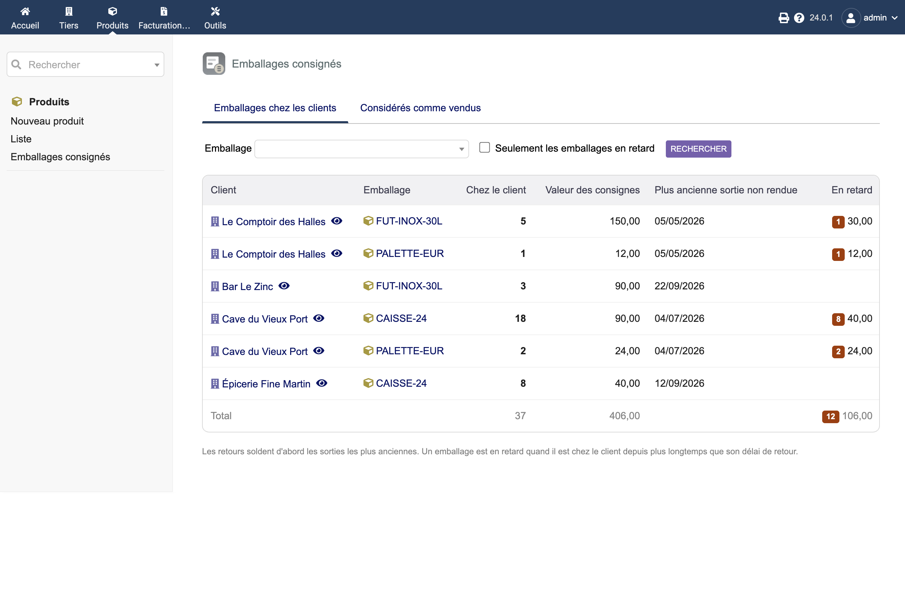This screenshot has height=596, width=905.
Task: Click eye icon next to Épicerie Fine Martin
Action: 322,383
